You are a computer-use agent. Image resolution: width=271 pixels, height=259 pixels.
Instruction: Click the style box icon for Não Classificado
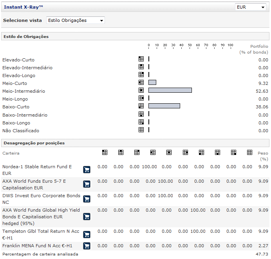pos(141,129)
